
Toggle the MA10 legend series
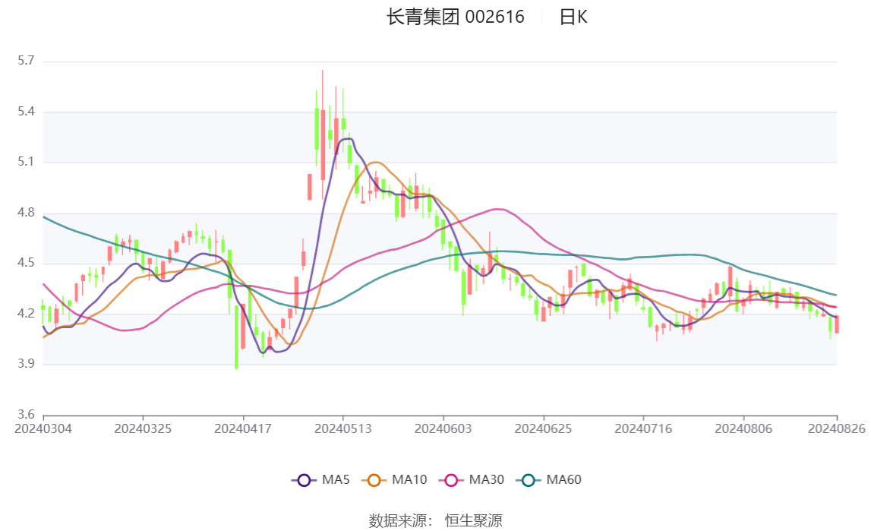394,480
